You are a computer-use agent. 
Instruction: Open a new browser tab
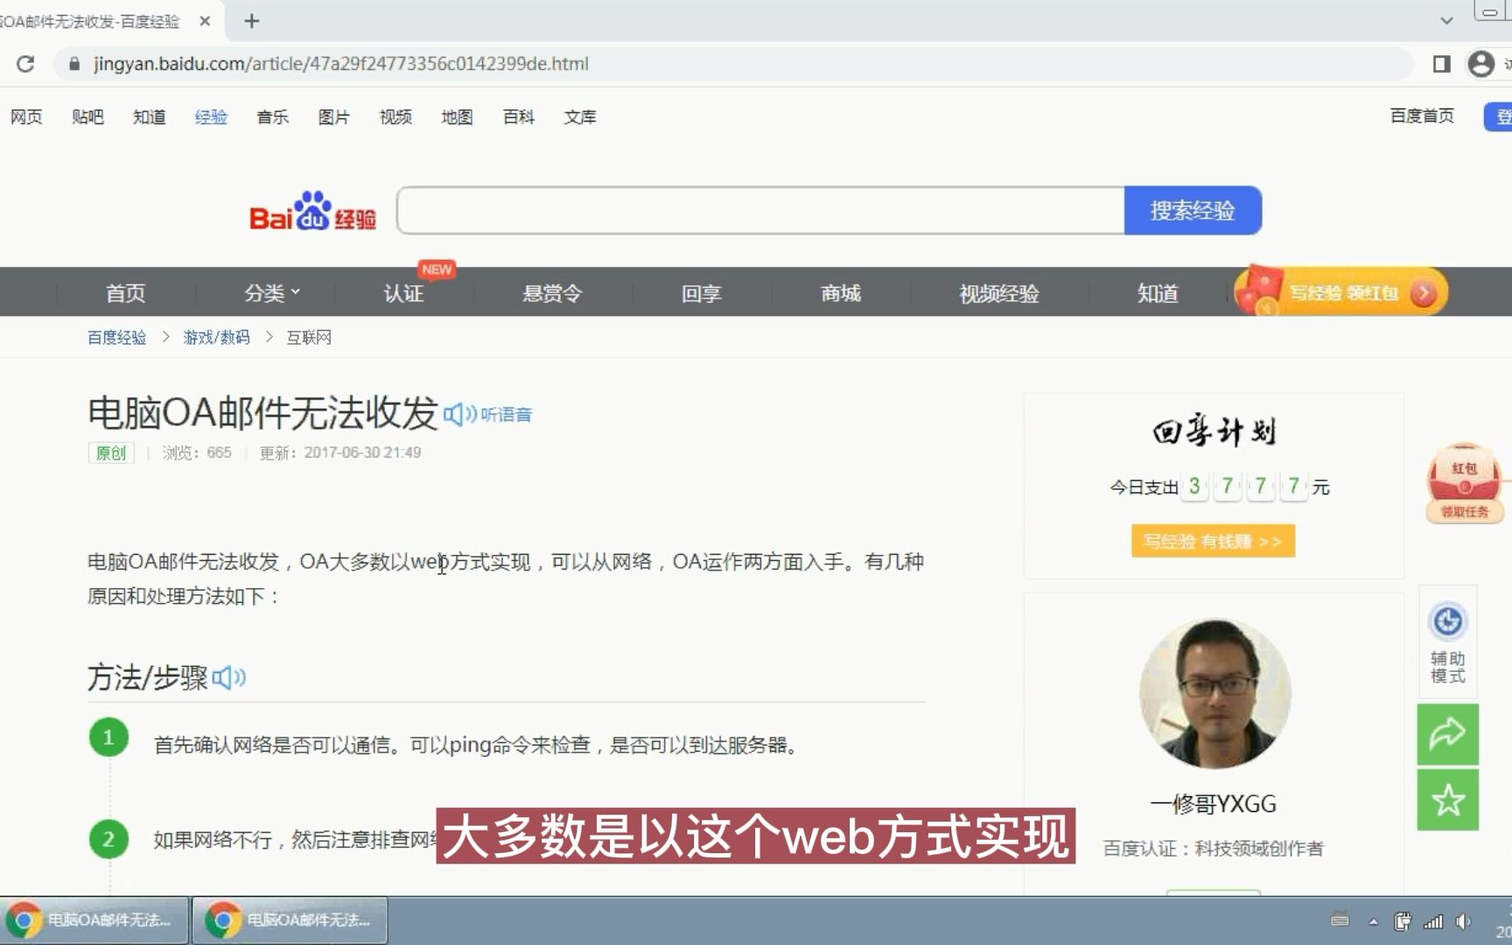[x=252, y=21]
